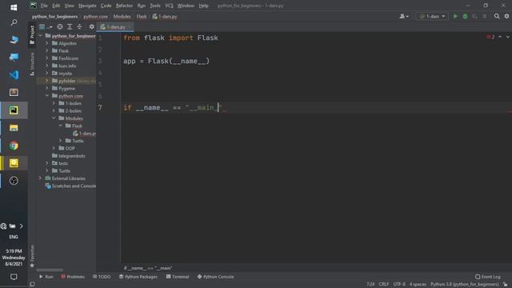Open Project panel options gear

coord(92,26)
